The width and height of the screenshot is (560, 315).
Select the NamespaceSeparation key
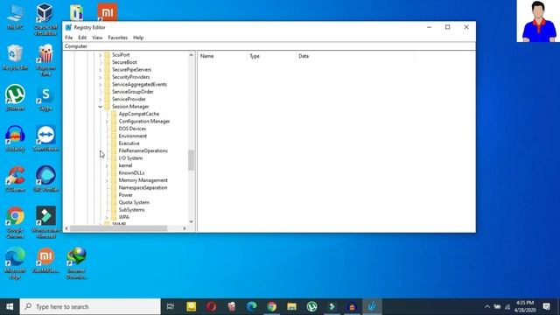[x=143, y=187]
